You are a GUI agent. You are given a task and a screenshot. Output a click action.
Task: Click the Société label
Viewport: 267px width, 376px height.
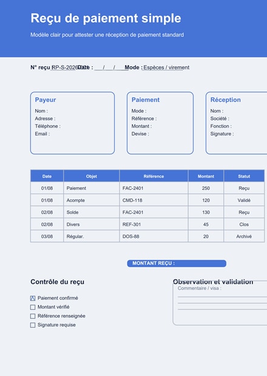[220, 119]
